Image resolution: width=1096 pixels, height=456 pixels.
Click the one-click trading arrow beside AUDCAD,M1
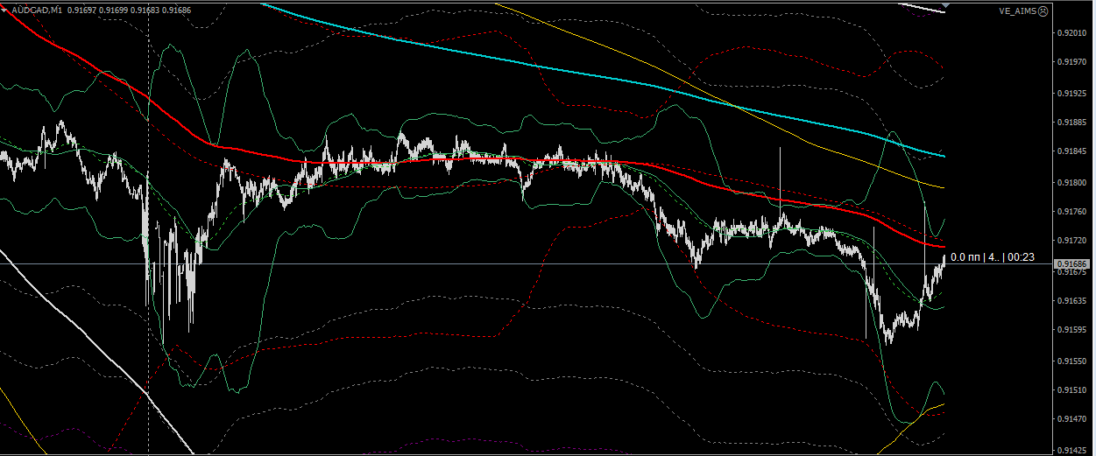[x=5, y=9]
